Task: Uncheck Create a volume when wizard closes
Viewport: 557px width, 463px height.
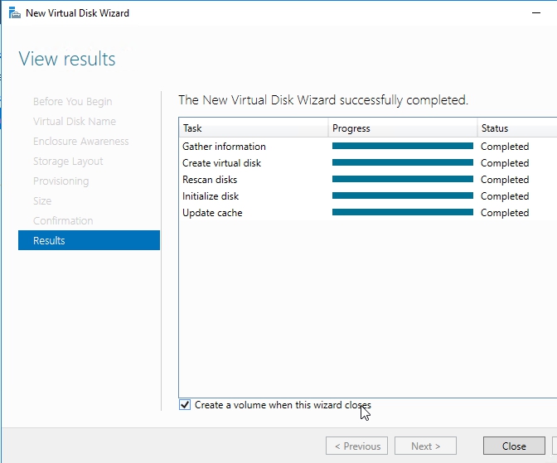Action: pos(185,405)
